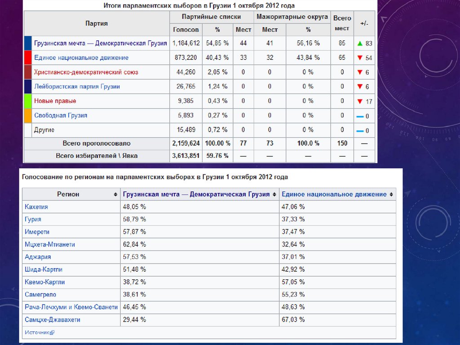Click the external link icon next to Источник
Screen dimensions: 460x345
click(x=52, y=333)
